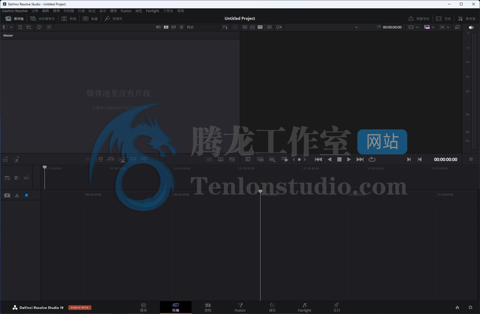Open the 检查器 inspector panel

click(x=467, y=19)
